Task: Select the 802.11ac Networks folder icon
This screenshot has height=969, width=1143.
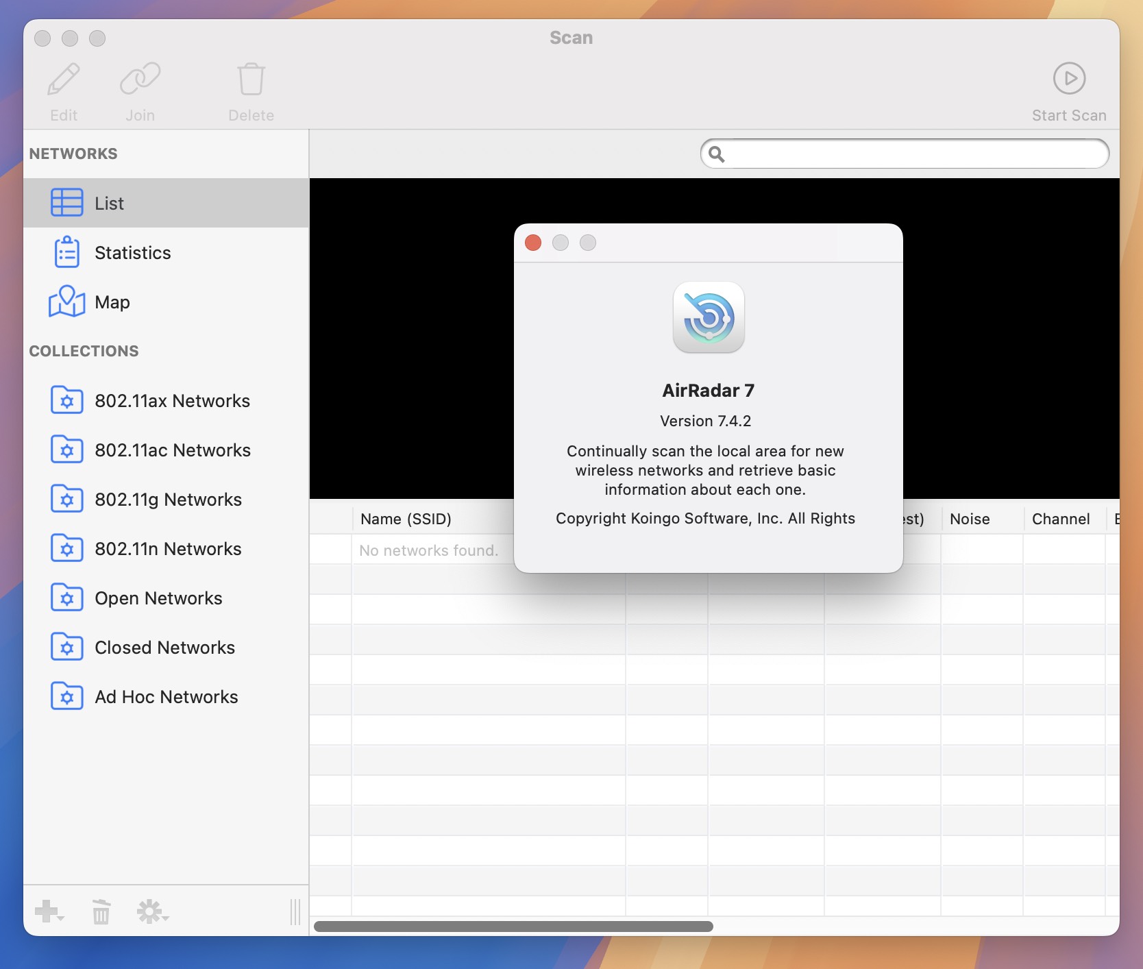Action: [x=67, y=450]
